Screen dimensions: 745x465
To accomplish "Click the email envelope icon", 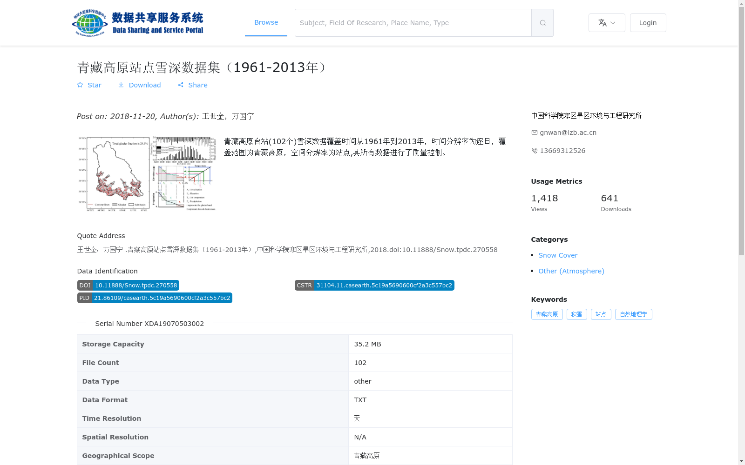I will point(535,133).
